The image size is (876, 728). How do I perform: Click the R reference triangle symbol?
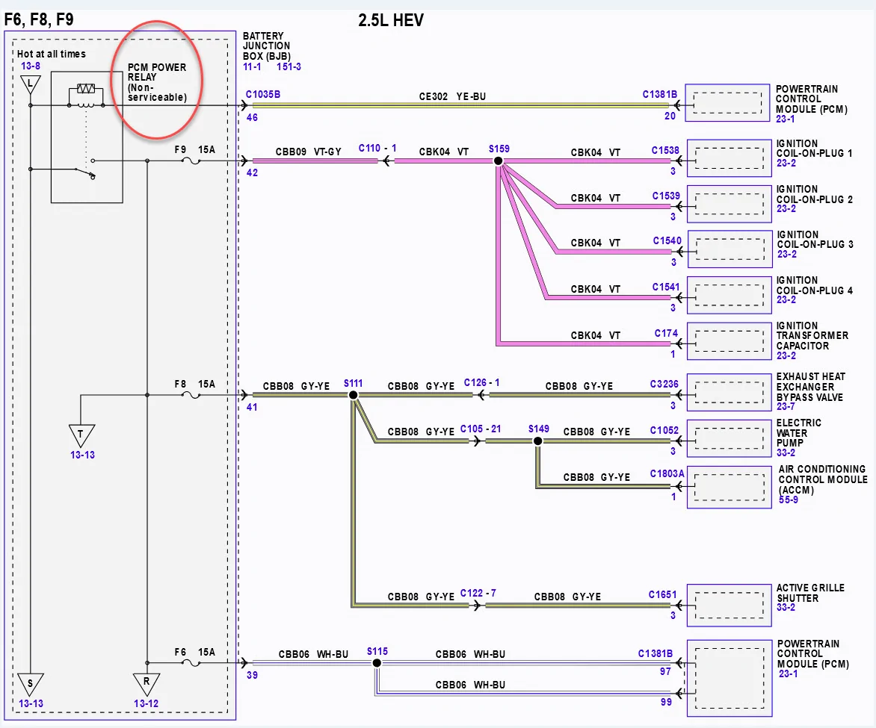[x=146, y=683]
